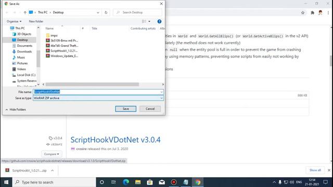Sort by Contributing artists column

click(143, 29)
